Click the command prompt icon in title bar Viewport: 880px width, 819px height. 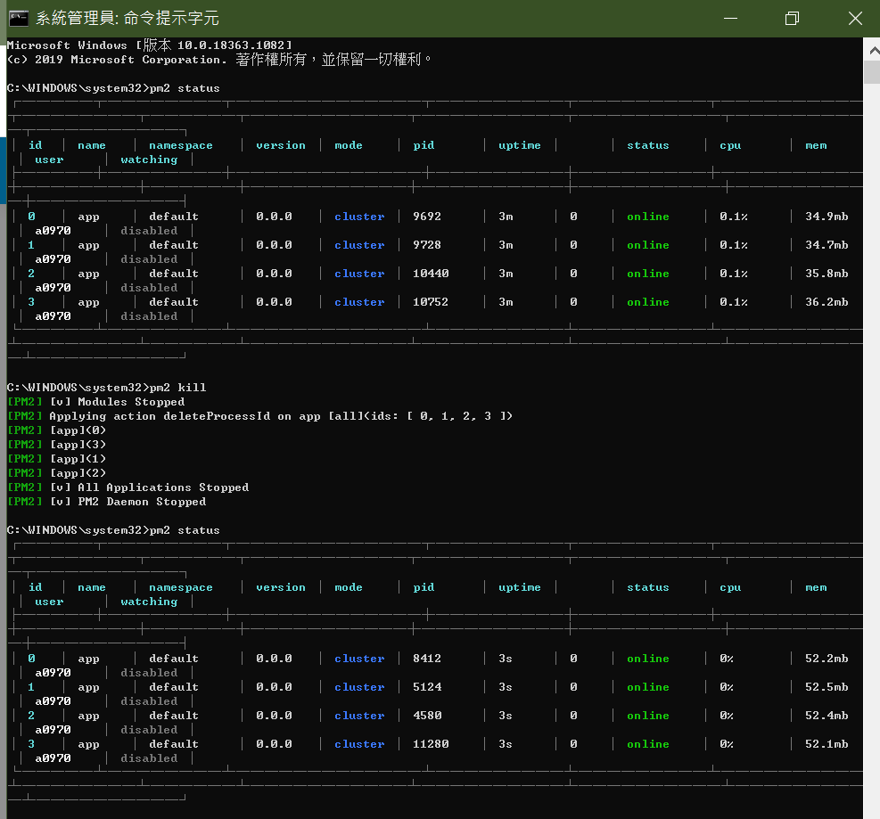pyautogui.click(x=19, y=19)
